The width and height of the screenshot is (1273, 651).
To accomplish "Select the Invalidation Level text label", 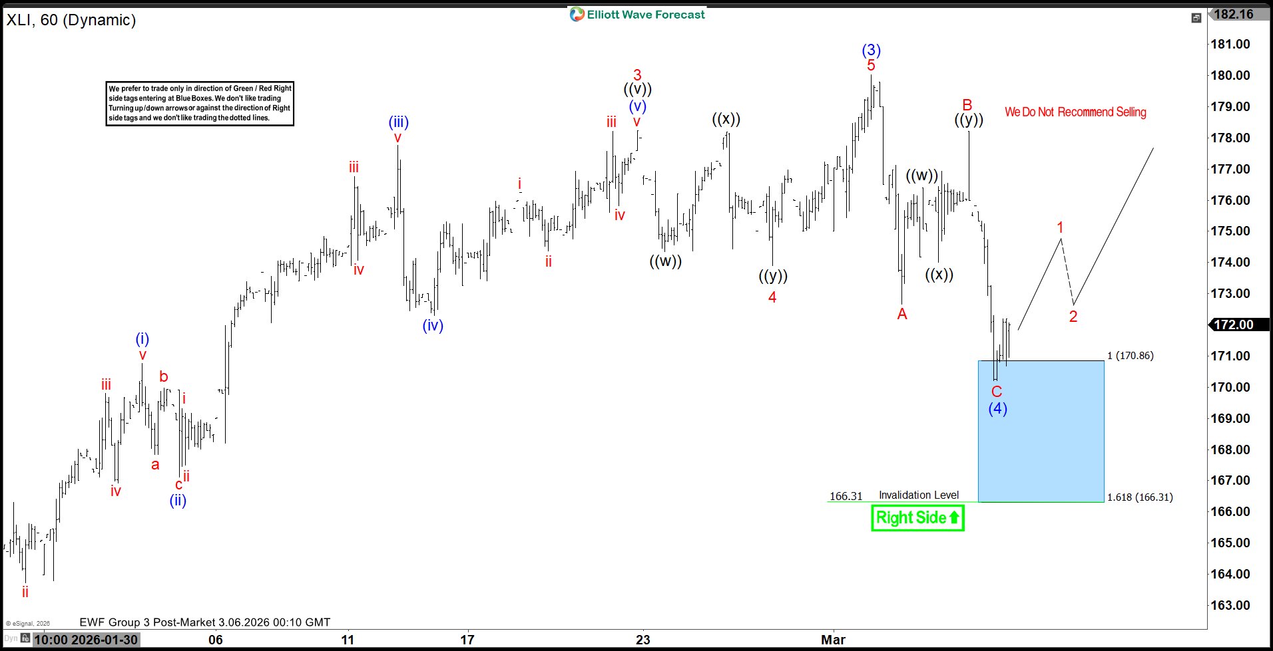I will [x=918, y=495].
